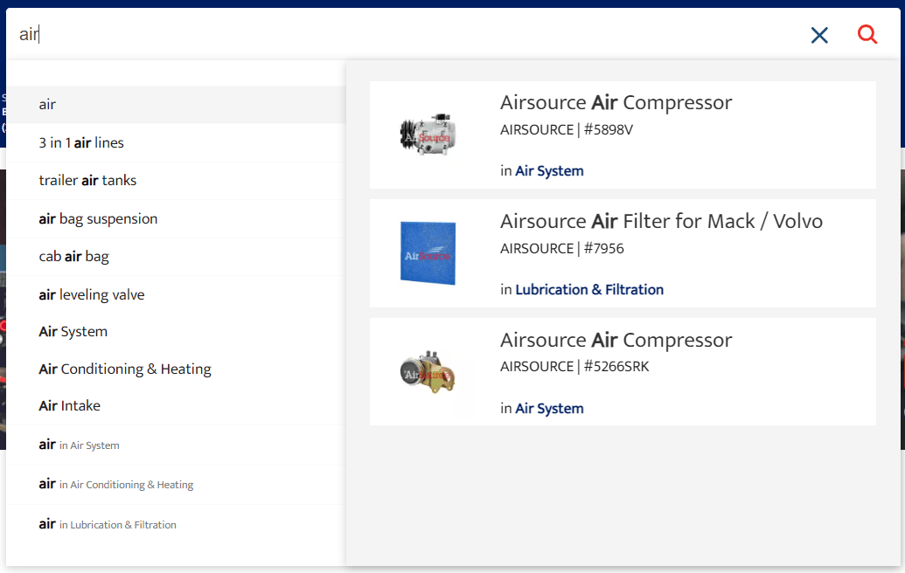Viewport: 905px width, 573px height.
Task: Select the 'cab air bag' suggestion
Action: [x=73, y=256]
